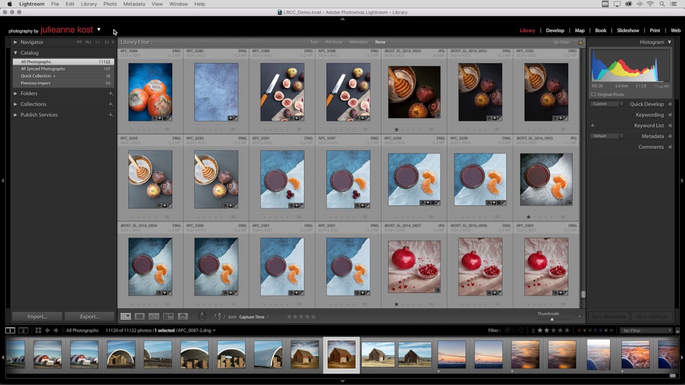Open Sort Capture Time dropdown

[x=254, y=317]
